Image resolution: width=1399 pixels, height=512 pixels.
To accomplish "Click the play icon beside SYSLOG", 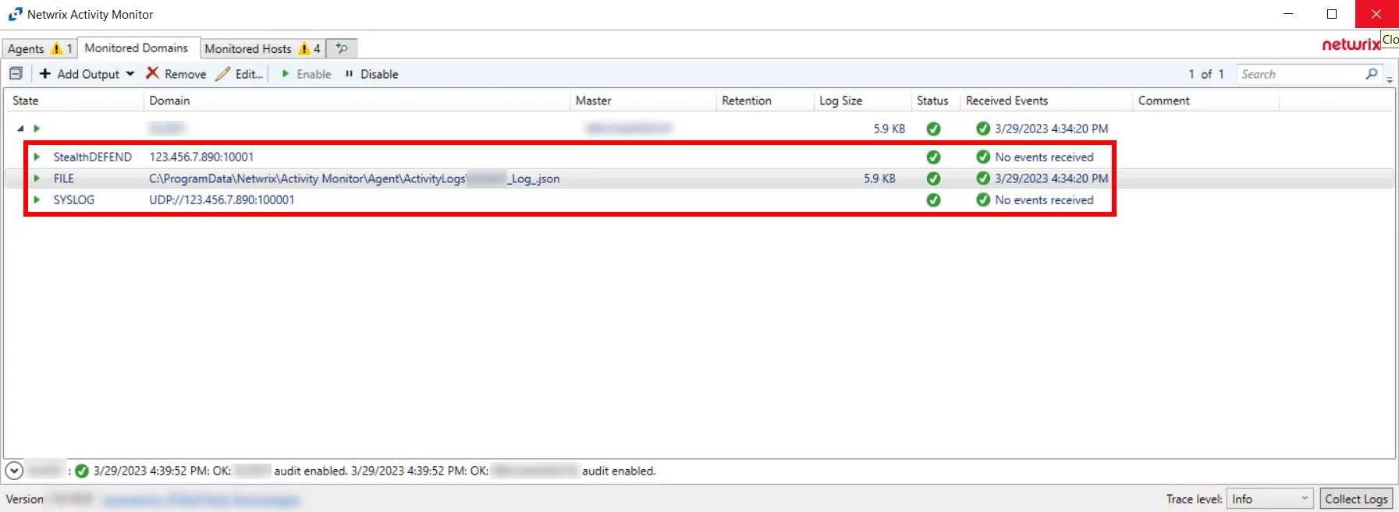I will click(x=37, y=200).
